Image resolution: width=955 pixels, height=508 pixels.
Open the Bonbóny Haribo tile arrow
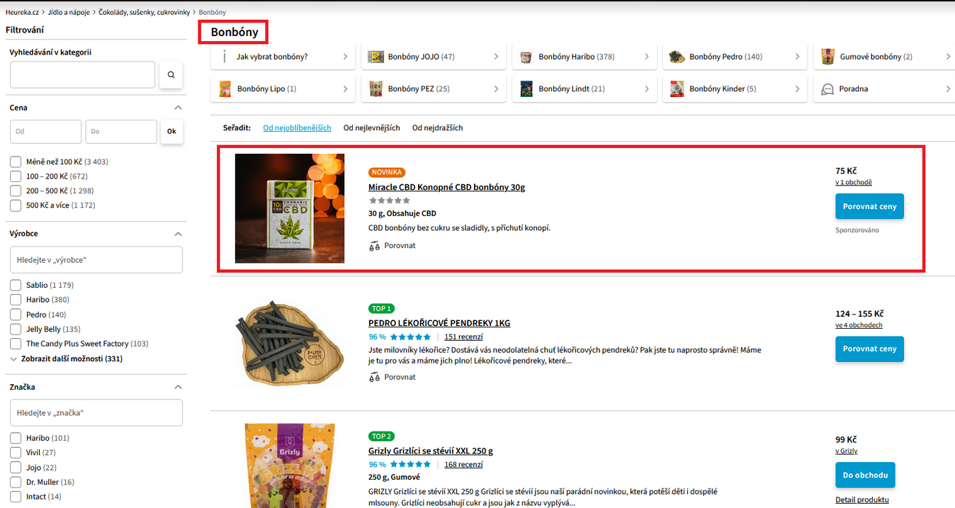pos(647,57)
